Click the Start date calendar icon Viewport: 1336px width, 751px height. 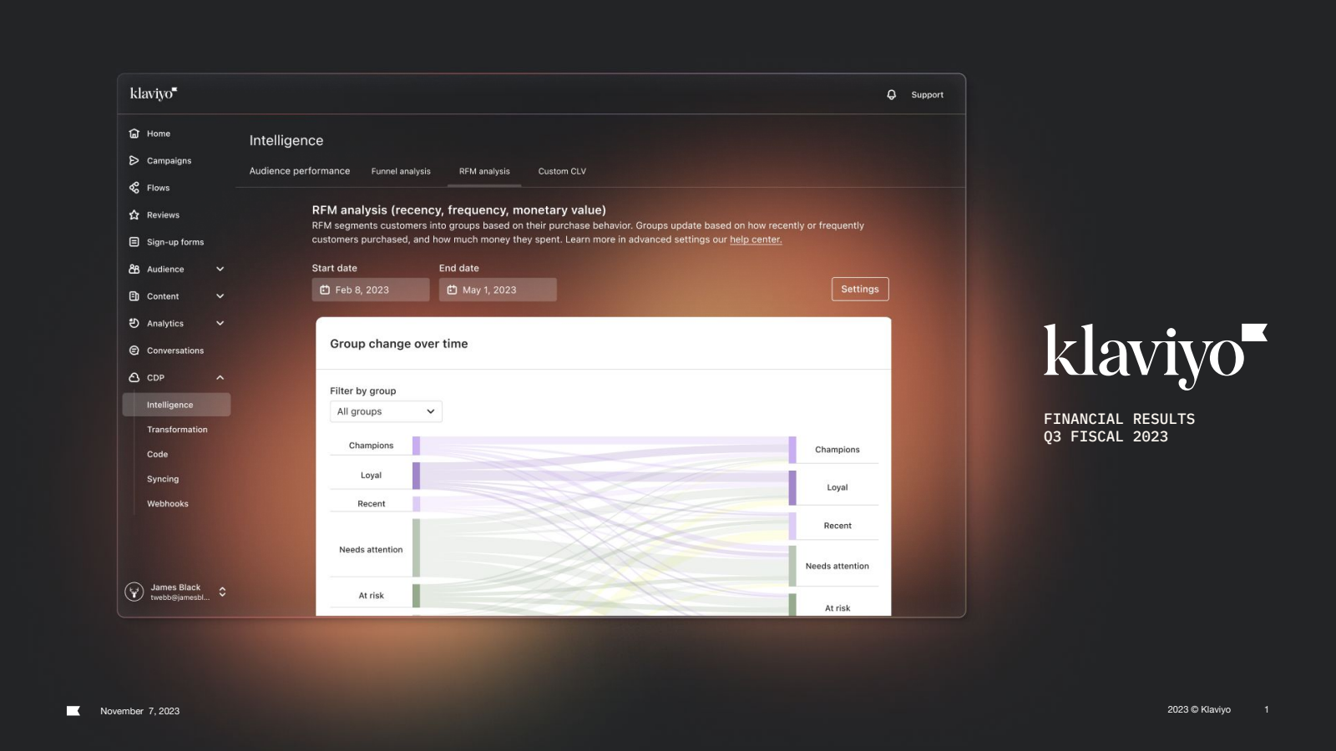(x=325, y=290)
